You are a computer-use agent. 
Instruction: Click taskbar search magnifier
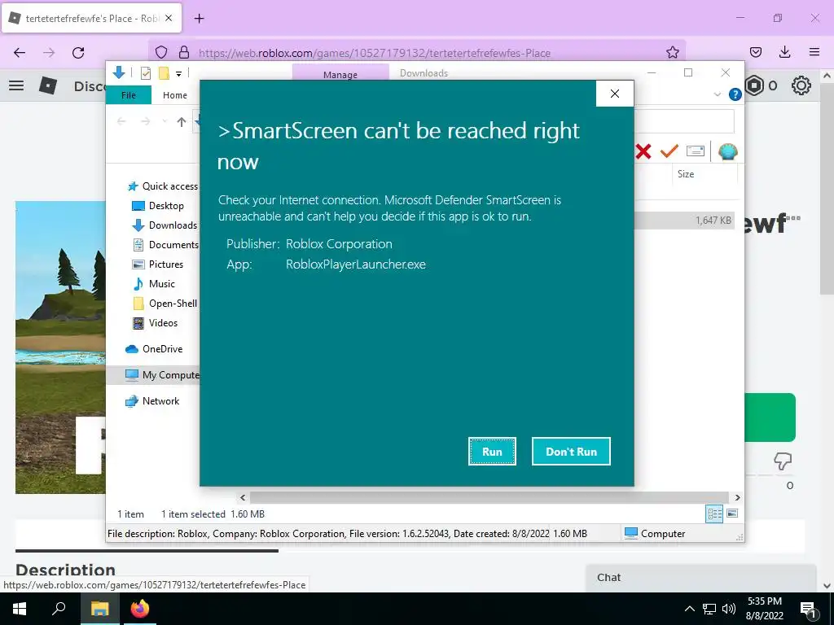click(x=59, y=609)
